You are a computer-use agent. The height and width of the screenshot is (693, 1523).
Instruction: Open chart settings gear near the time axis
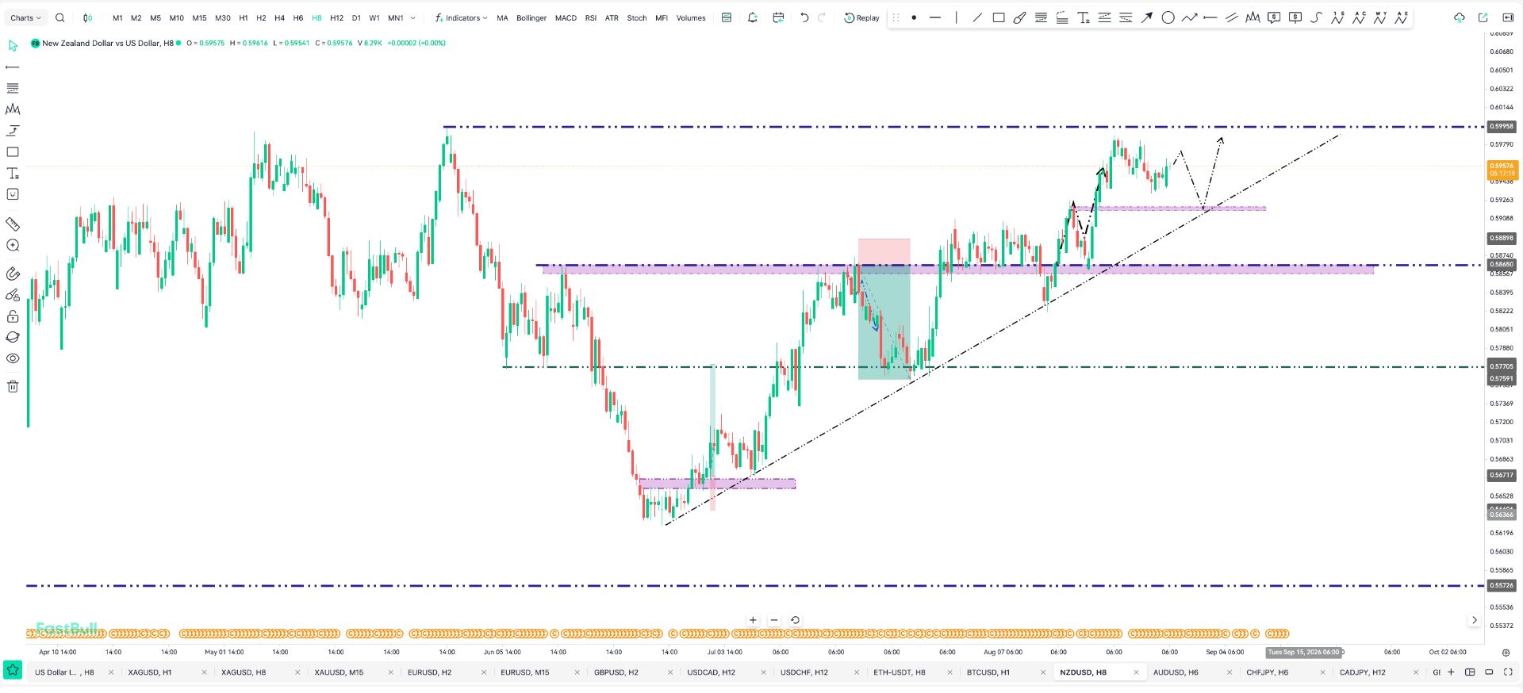point(1506,653)
